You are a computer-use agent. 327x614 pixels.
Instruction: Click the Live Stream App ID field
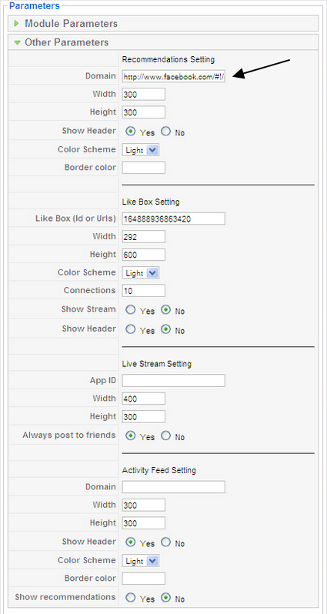coord(173,381)
